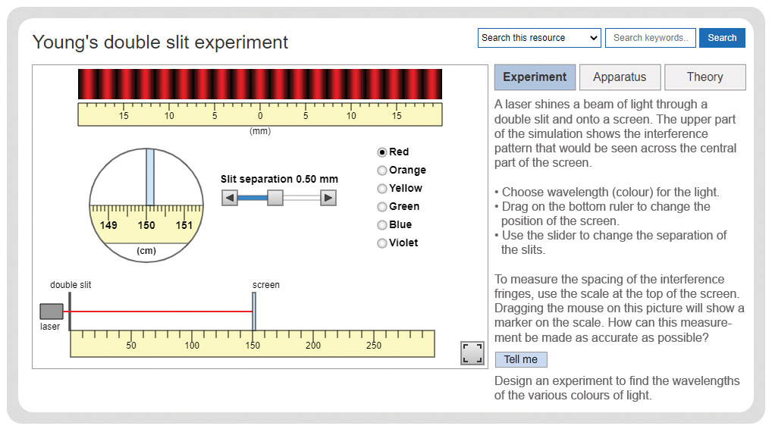
Task: Click the blue Search button
Action: pos(722,38)
